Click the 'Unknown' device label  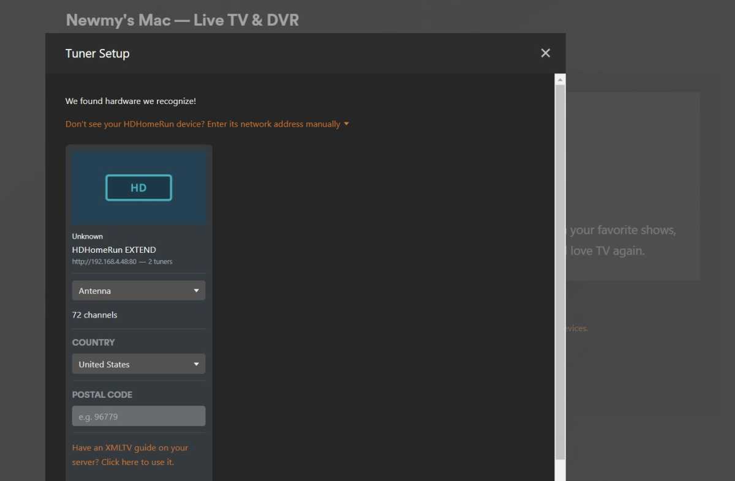[x=88, y=236]
